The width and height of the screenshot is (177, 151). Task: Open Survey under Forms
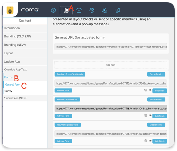[x=8, y=91]
